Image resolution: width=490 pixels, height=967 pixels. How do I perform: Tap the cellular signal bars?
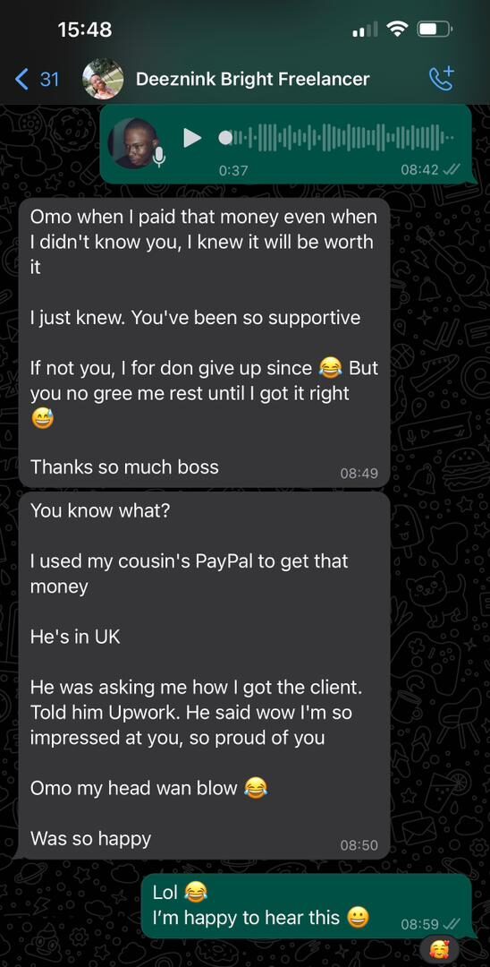[365, 29]
